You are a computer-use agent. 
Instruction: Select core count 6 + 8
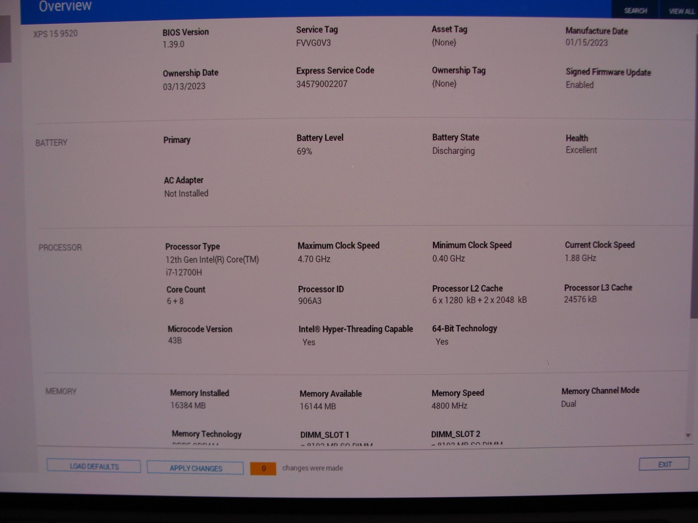click(x=175, y=301)
